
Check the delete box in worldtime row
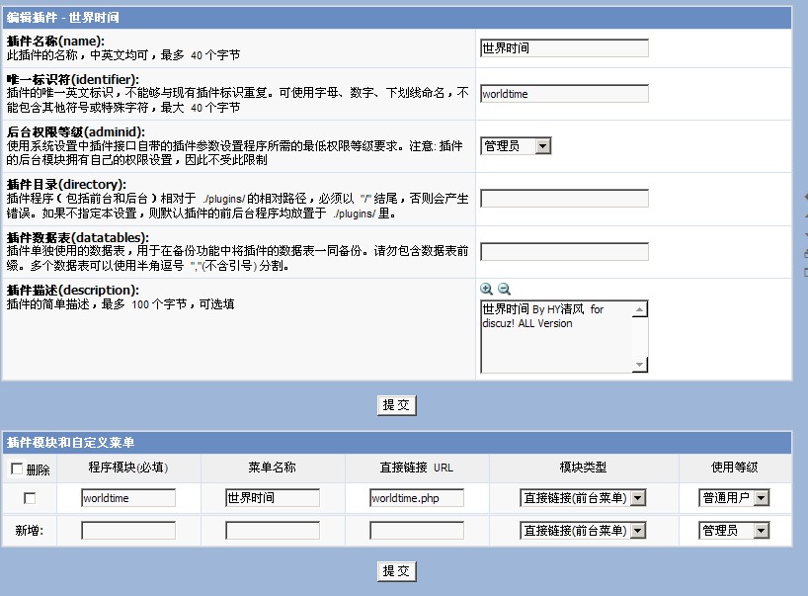30,498
